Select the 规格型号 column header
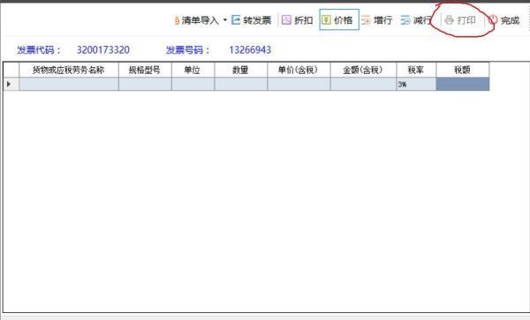The image size is (530, 320). coord(145,70)
